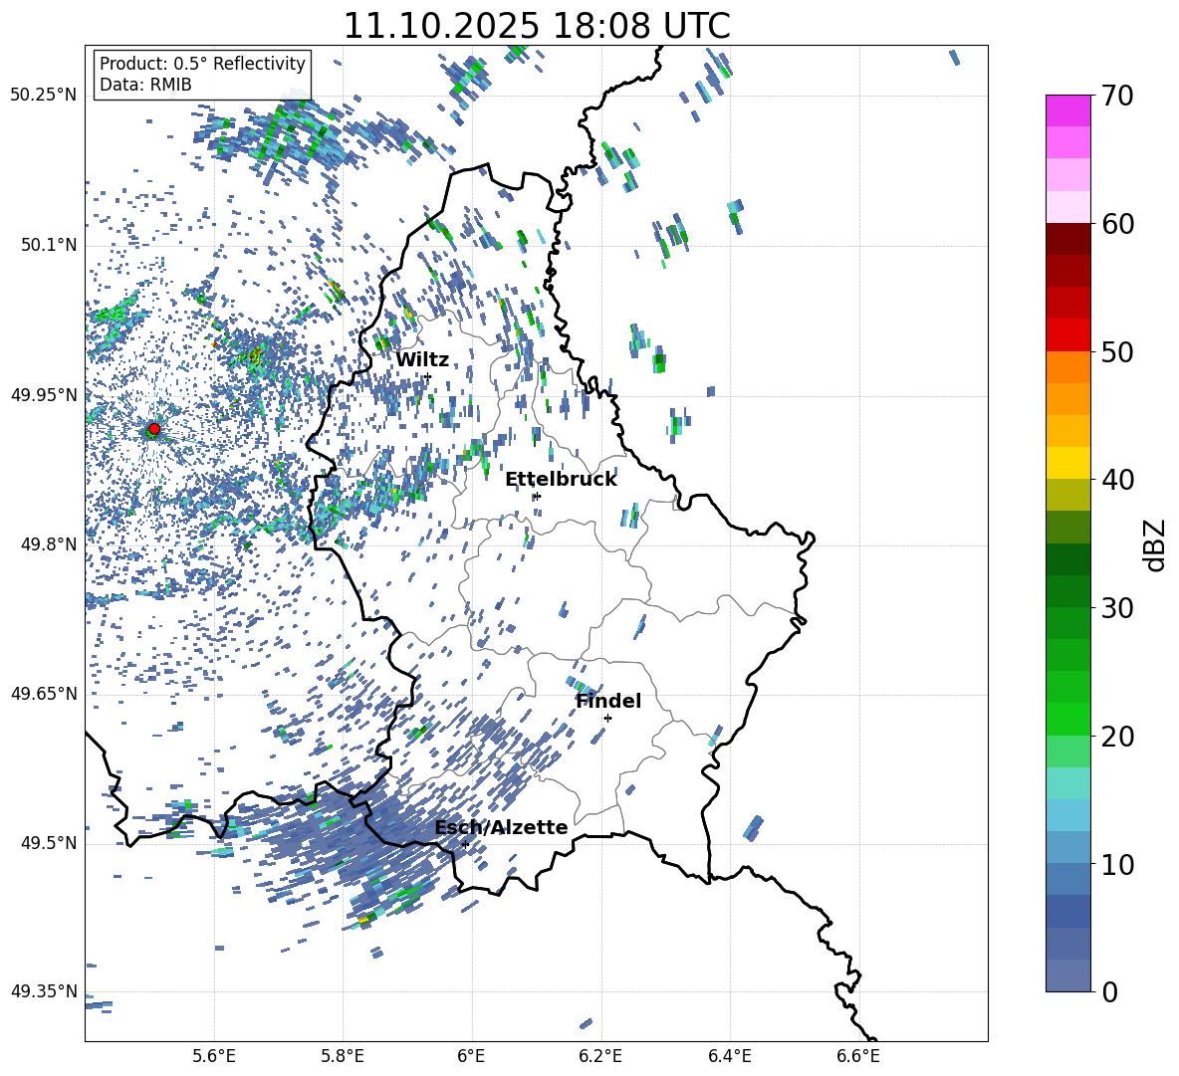Click the 0 dBZ colorbar tick label
This screenshot has width=1179, height=1076.
click(1109, 991)
